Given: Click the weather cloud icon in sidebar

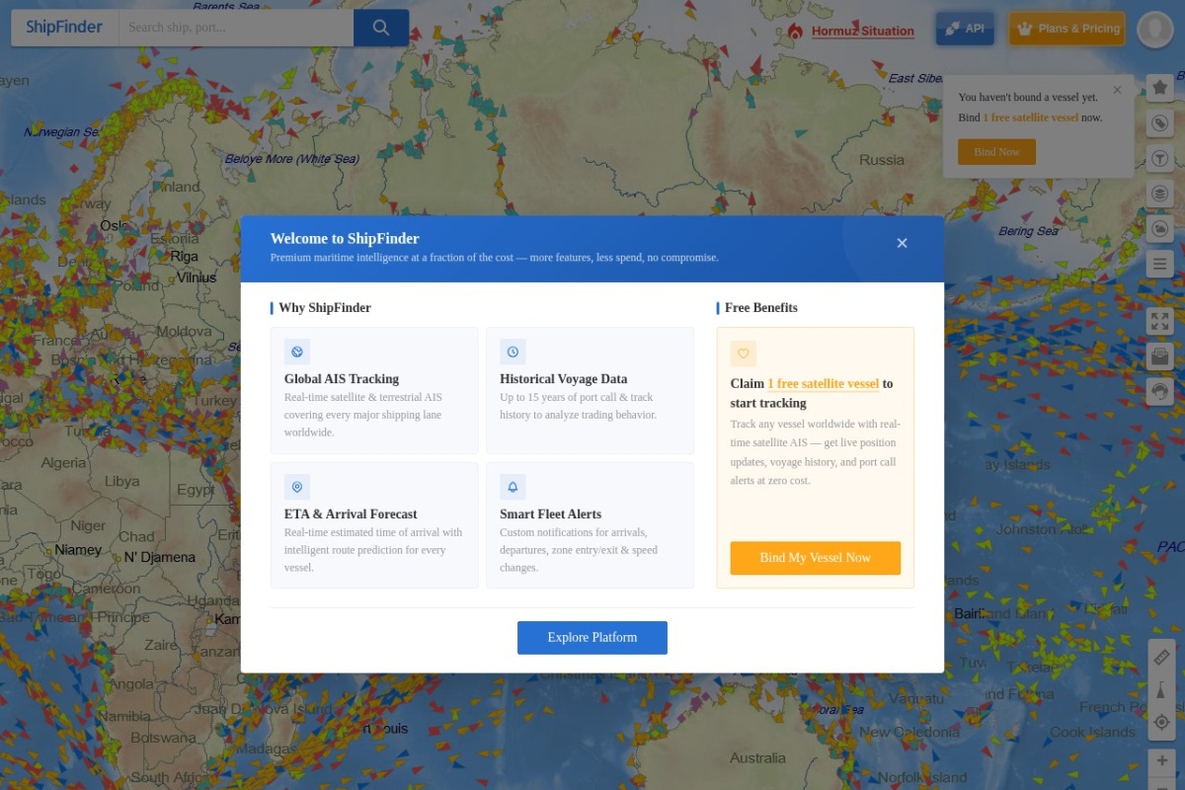Looking at the screenshot, I should click(x=1160, y=228).
